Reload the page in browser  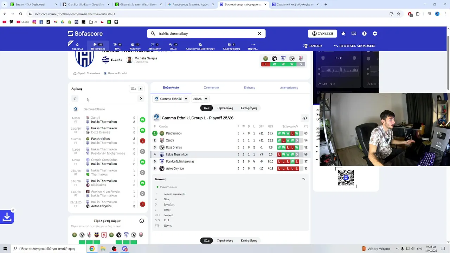pos(20,14)
